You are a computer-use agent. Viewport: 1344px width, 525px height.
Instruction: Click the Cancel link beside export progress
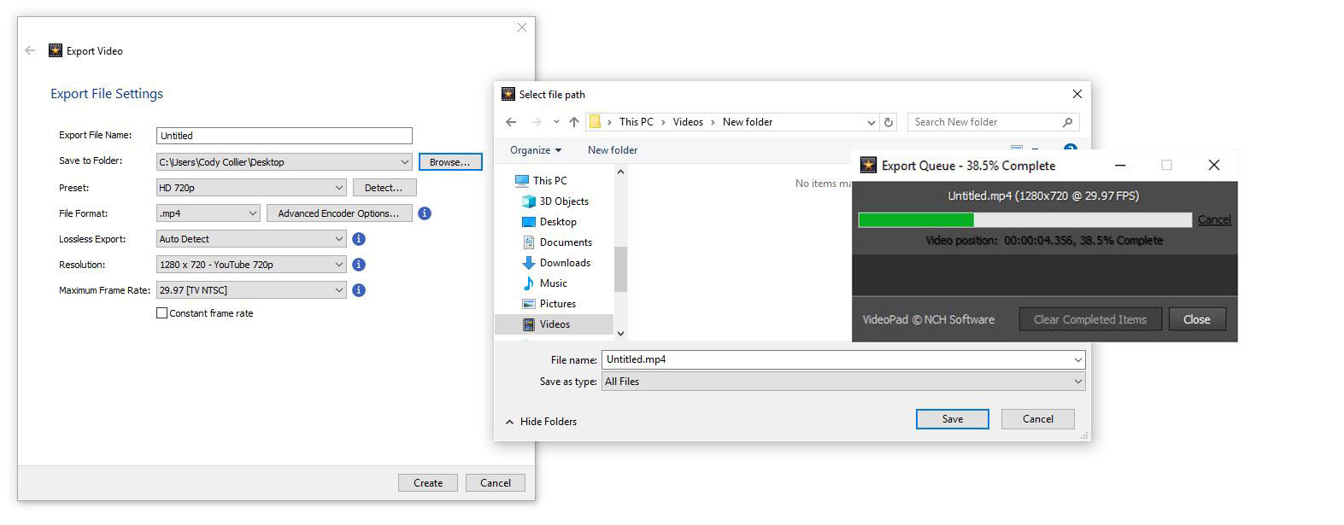pyautogui.click(x=1214, y=219)
